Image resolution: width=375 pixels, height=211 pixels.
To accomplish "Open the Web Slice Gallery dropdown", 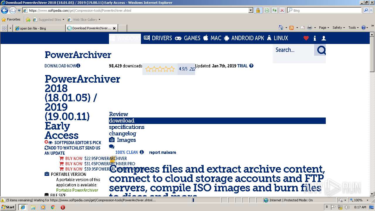I will coord(84,20).
